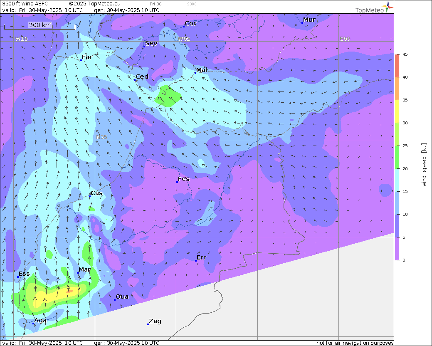The image size is (432, 346).
Task: Click the W10 longitude label
Action: [x=22, y=39]
